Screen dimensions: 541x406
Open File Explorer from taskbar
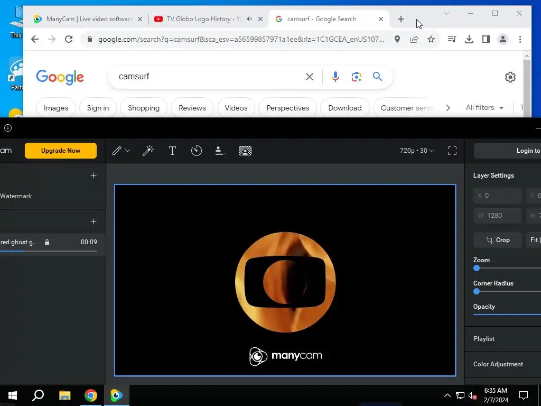pos(64,395)
